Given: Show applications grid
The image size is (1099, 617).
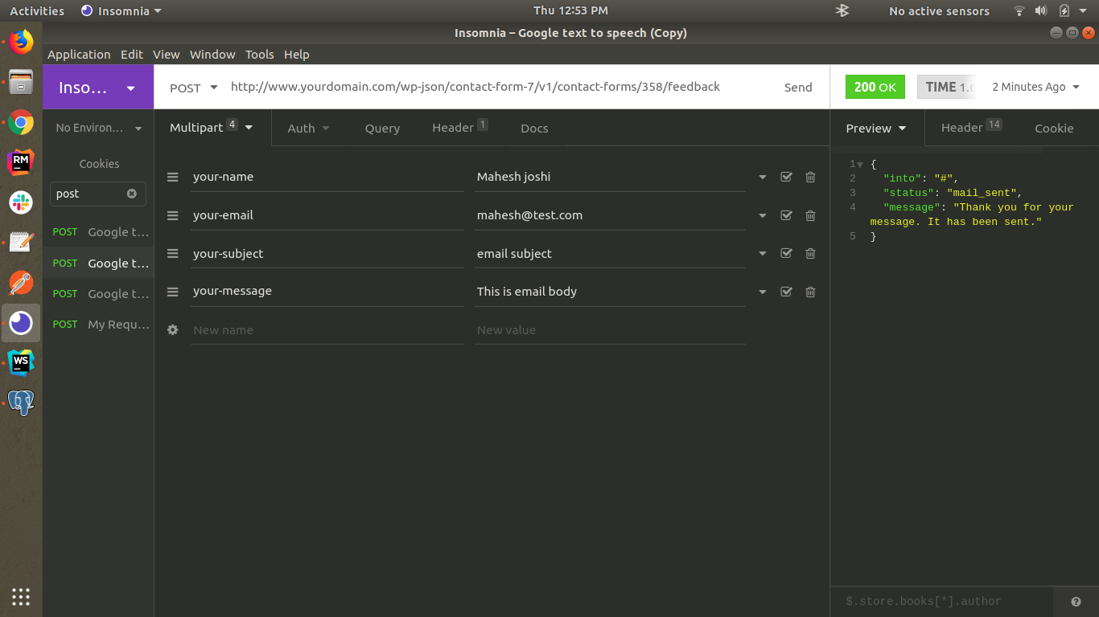Looking at the screenshot, I should 21,596.
